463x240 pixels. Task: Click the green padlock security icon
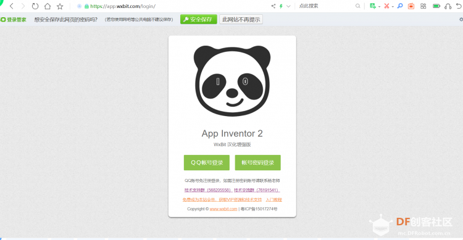tap(86, 6)
